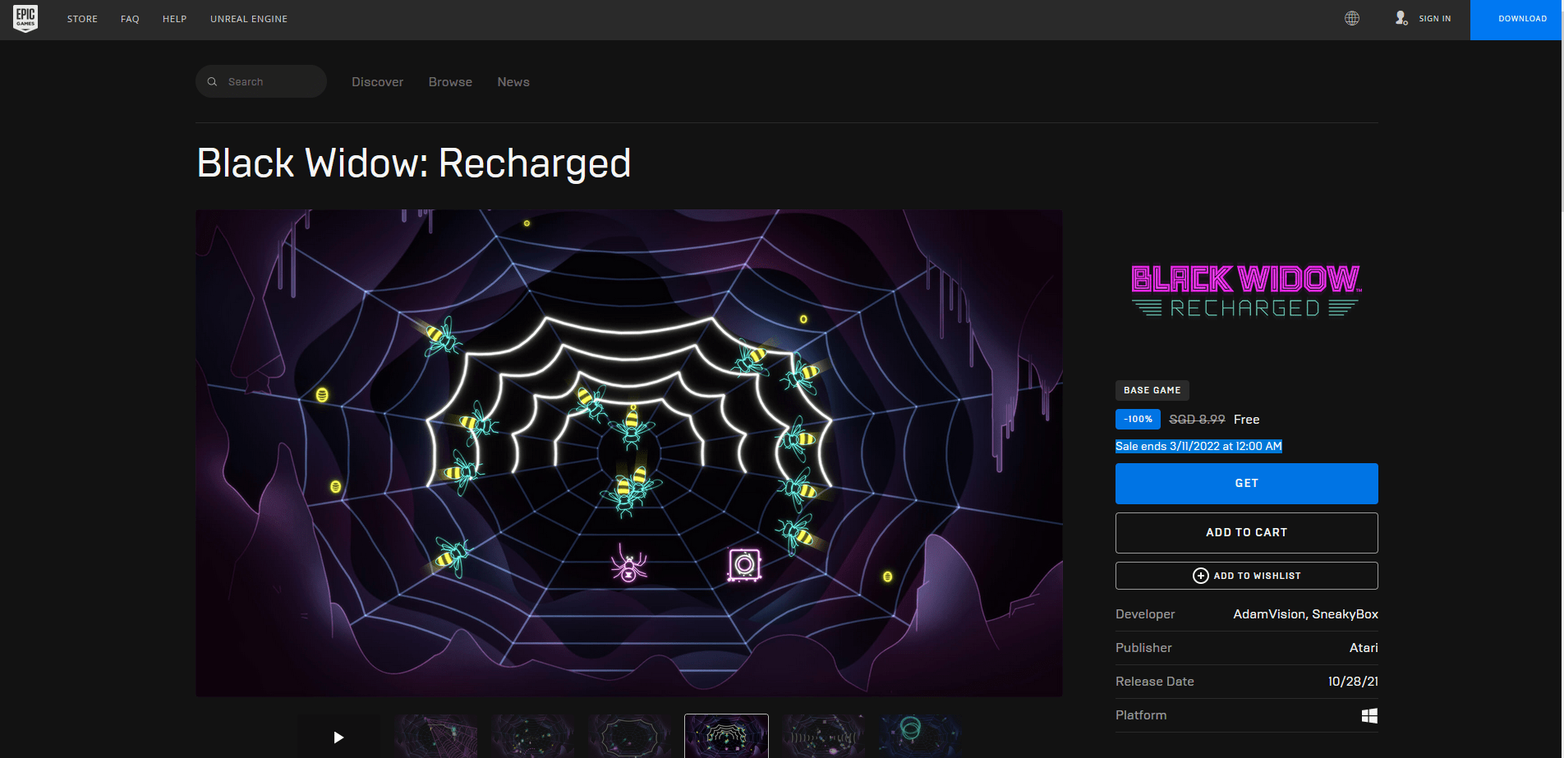Viewport: 1564px width, 758px height.
Task: Click the plus circle icon on the wishlist button
Action: coord(1201,576)
